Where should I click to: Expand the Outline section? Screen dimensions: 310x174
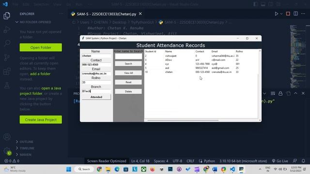point(26,142)
